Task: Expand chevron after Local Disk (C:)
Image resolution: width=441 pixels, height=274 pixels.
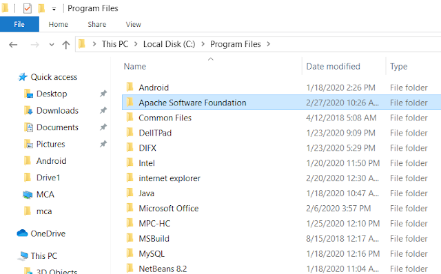Action: click(203, 44)
